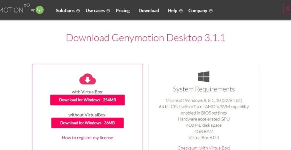Click the 'with VirtualBox:' label

[88, 92]
